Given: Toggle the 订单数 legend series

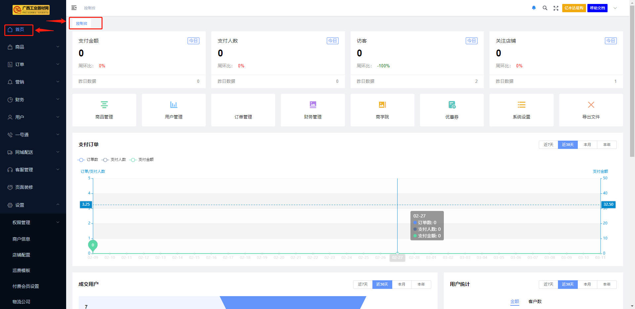Looking at the screenshot, I should [x=88, y=160].
